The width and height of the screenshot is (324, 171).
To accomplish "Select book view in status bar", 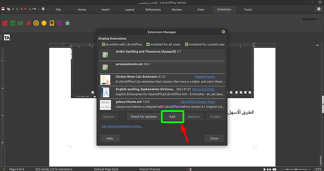I will (275, 169).
